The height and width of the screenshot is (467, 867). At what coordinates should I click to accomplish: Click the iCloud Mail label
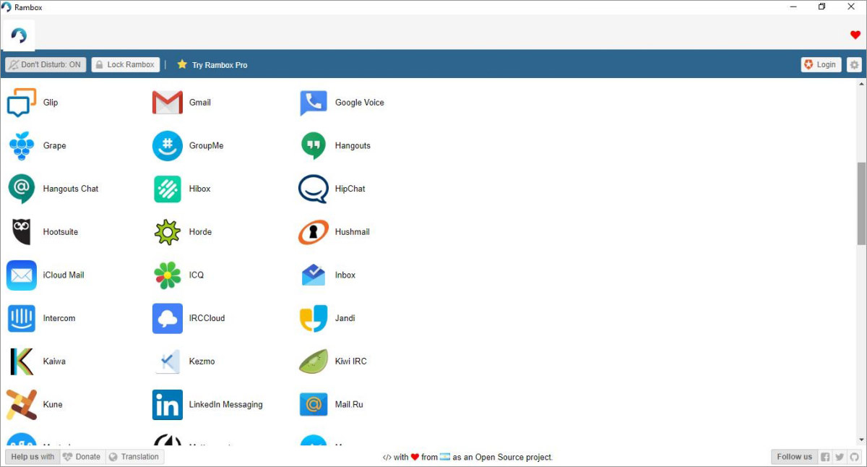tap(64, 275)
